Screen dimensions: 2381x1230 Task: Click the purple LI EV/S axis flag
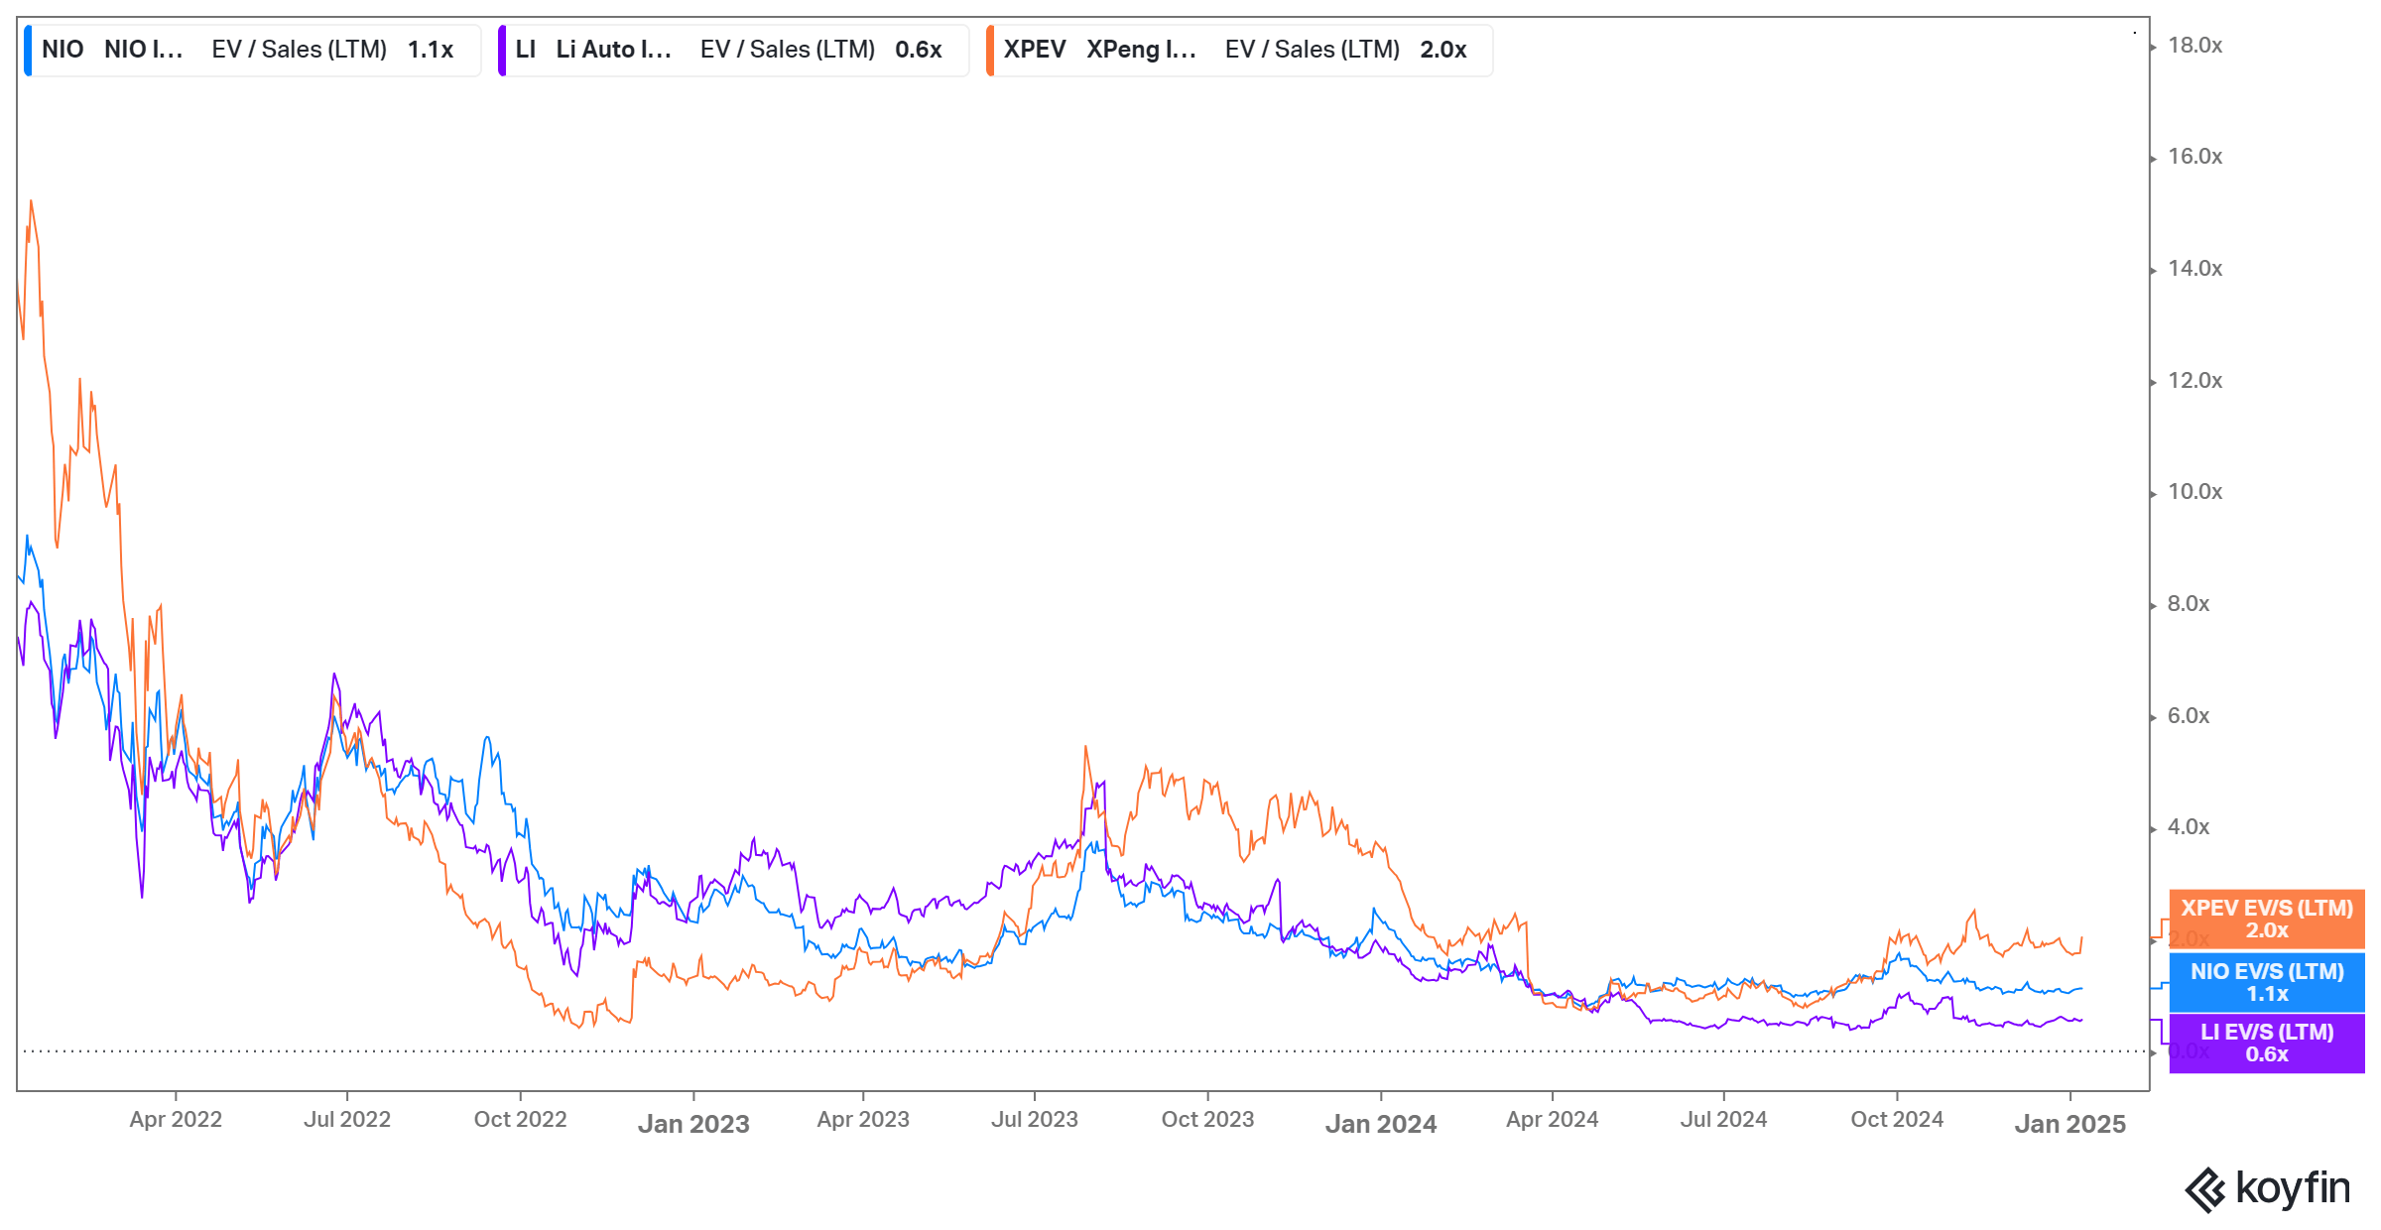[x=2266, y=1043]
